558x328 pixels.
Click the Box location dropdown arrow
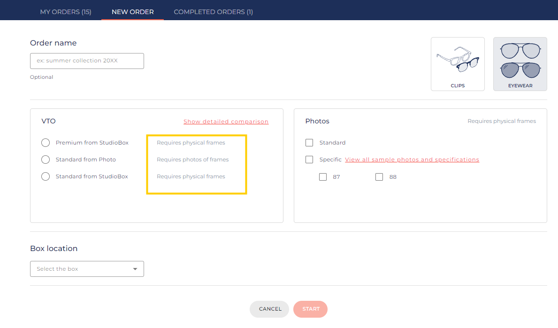[x=135, y=269]
